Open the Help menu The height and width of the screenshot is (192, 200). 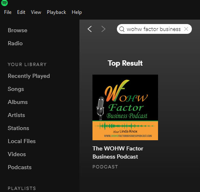point(77,12)
